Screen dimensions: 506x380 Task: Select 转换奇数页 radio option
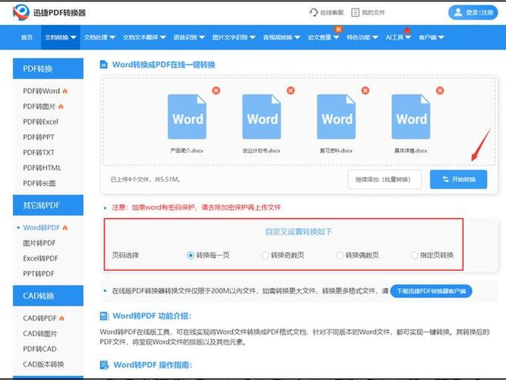tap(265, 255)
